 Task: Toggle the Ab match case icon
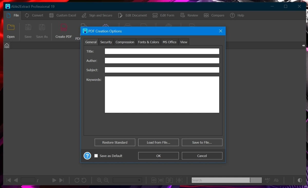[x=276, y=180]
